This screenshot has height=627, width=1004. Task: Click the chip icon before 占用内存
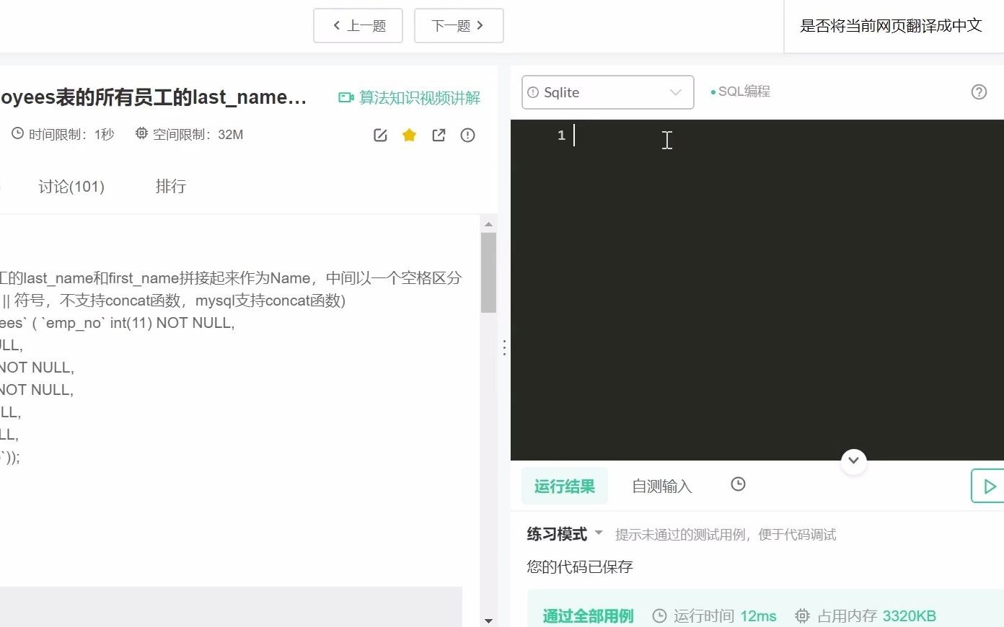coord(802,616)
